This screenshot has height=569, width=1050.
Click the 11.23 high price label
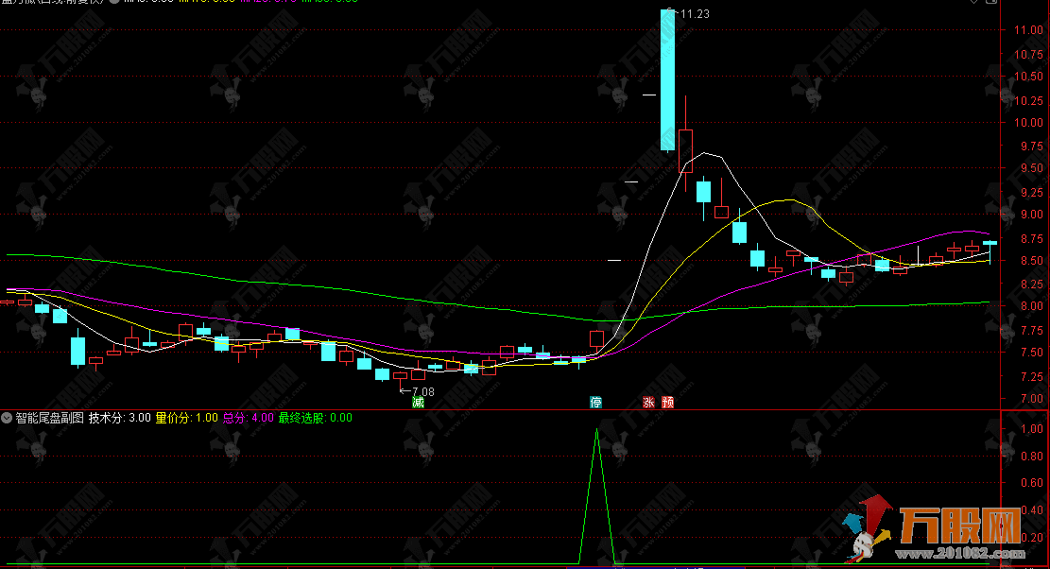[x=694, y=14]
